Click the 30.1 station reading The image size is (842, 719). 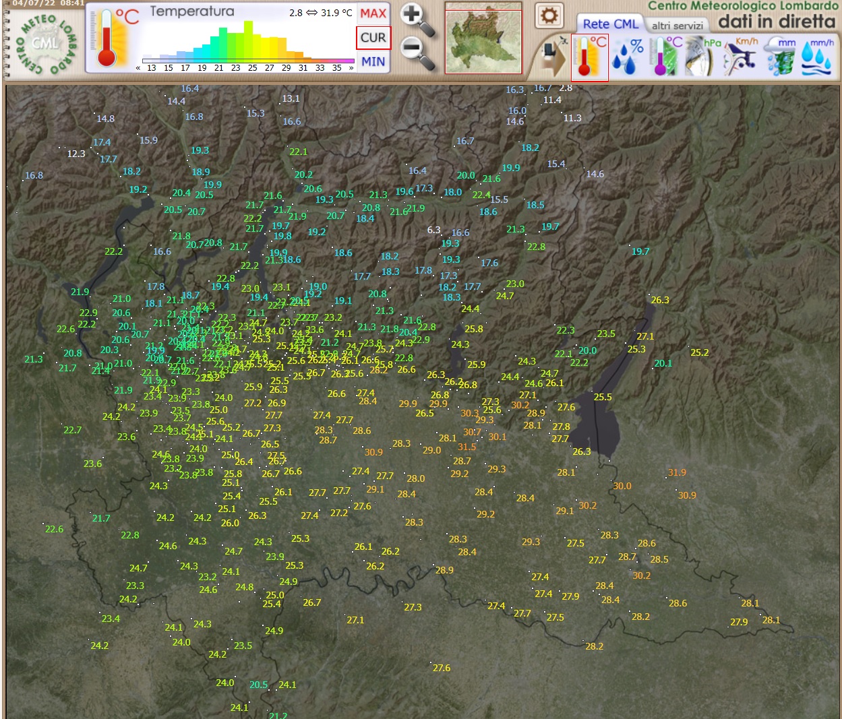click(498, 437)
